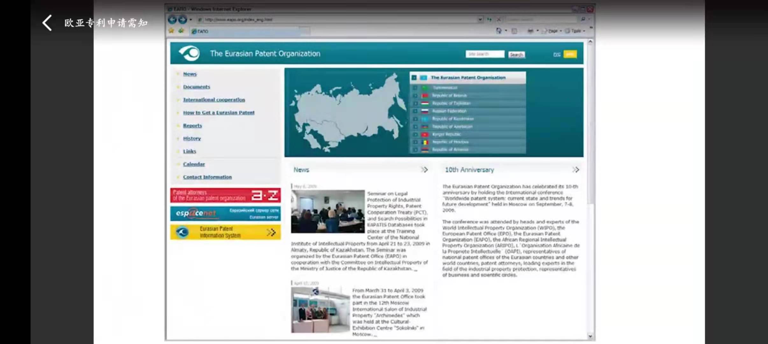Tap the back arrow beside 欧亚专利申请需知
The image size is (768, 344).
(x=47, y=23)
